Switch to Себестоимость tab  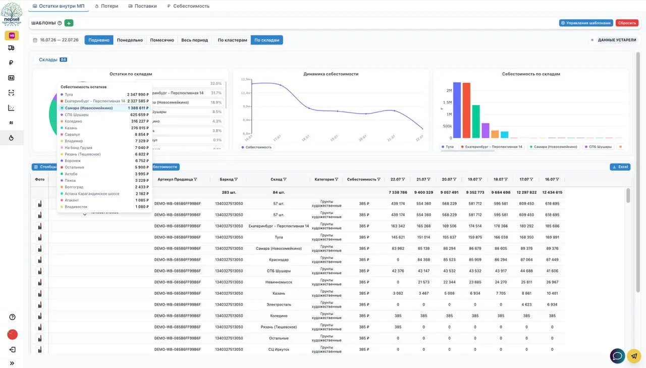tap(188, 6)
